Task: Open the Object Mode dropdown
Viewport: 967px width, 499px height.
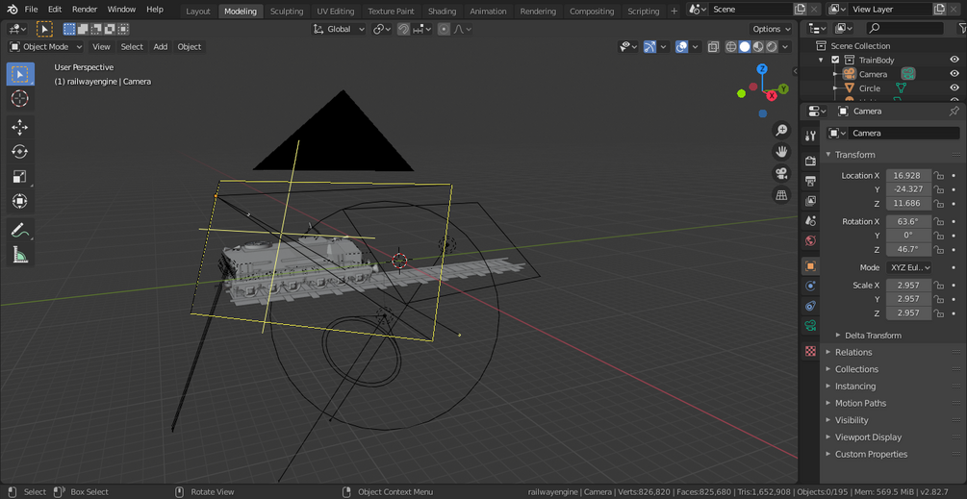Action: click(x=45, y=47)
